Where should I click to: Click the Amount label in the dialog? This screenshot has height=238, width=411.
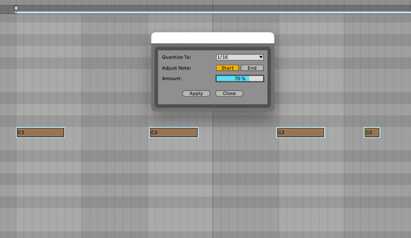pos(171,78)
